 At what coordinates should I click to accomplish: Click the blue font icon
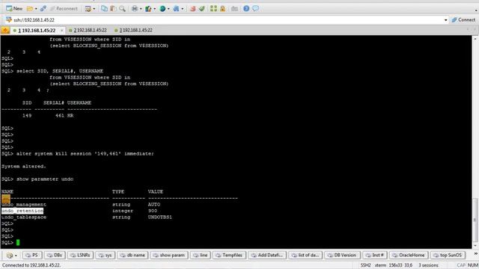point(177,8)
